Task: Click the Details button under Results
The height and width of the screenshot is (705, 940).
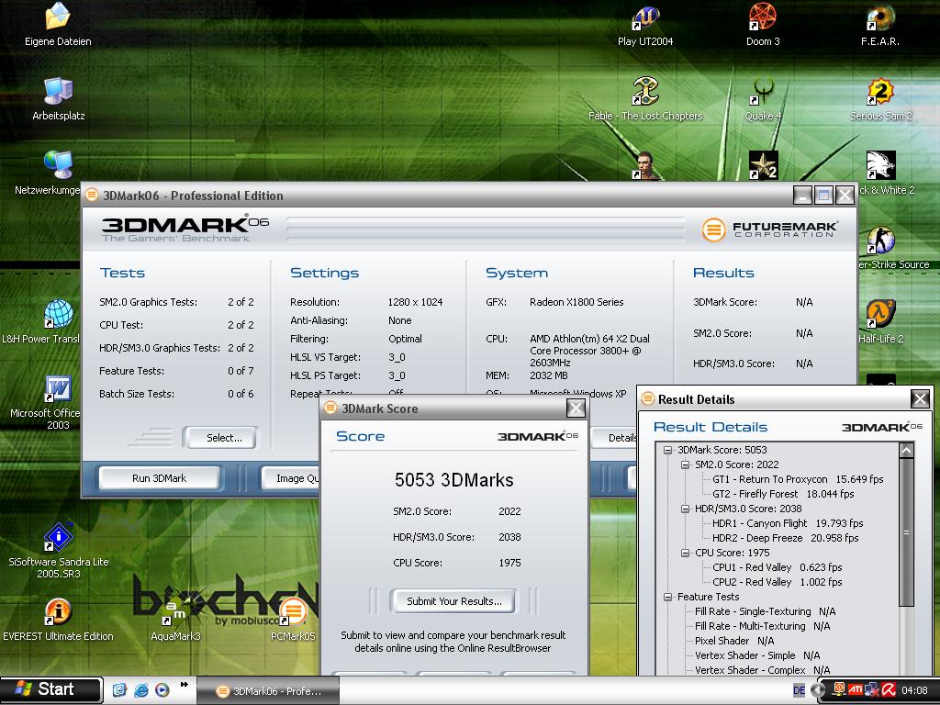Action: [615, 438]
